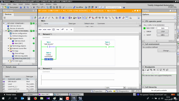Image resolution: width=179 pixels, height=101 pixels.
Task: Open the zoom percentage dropdown
Action: coord(124,88)
